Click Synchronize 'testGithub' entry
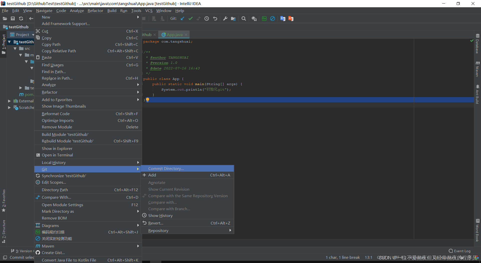Viewport: 481px width, 263px height. click(x=88, y=176)
